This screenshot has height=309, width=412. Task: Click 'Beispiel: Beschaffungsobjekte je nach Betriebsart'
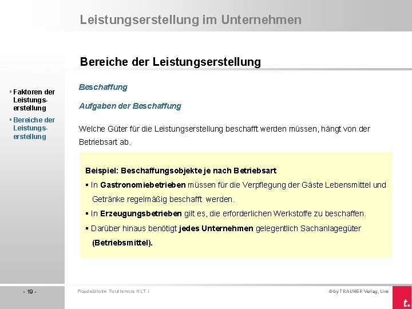(x=181, y=171)
